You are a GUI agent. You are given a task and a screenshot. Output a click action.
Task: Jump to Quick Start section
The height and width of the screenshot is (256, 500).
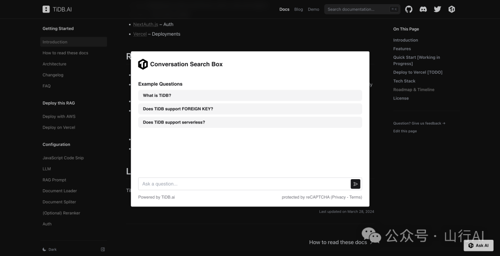[417, 60]
